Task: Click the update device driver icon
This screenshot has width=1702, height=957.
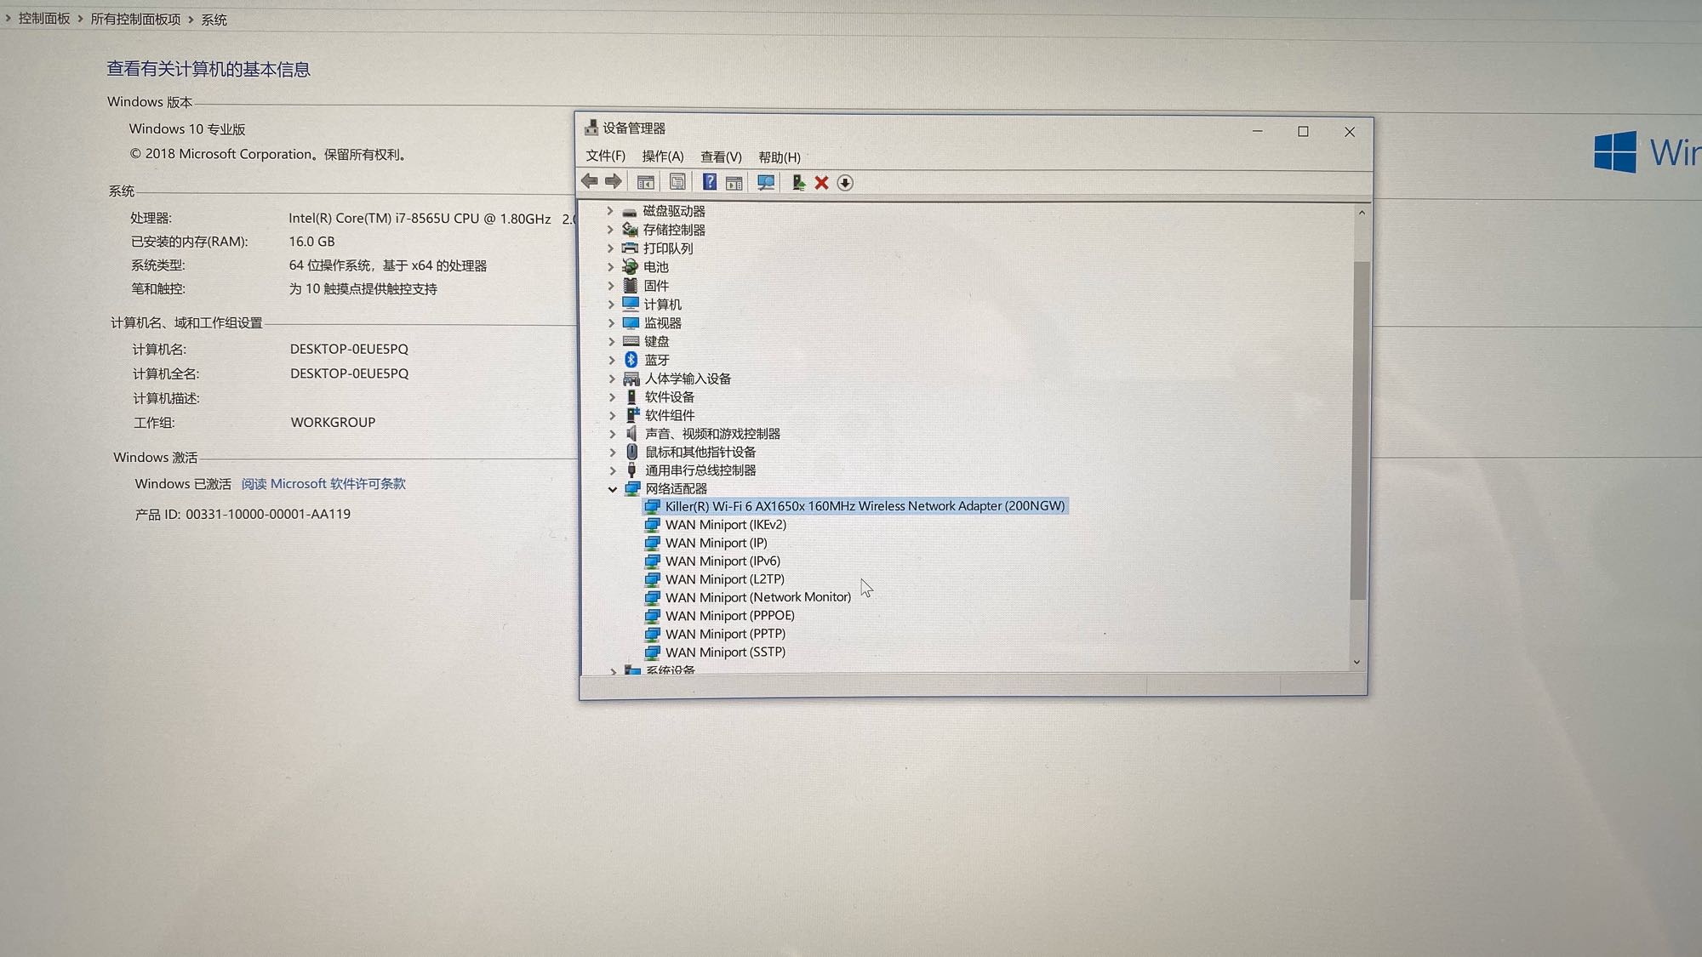Action: point(798,183)
